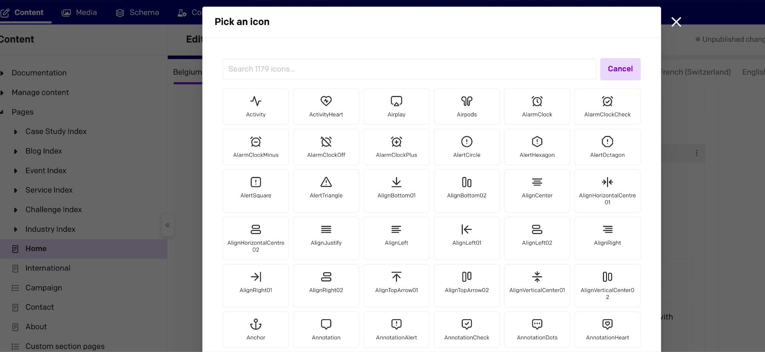Select the Anchor icon tile
Image resolution: width=765 pixels, height=352 pixels.
[256, 330]
